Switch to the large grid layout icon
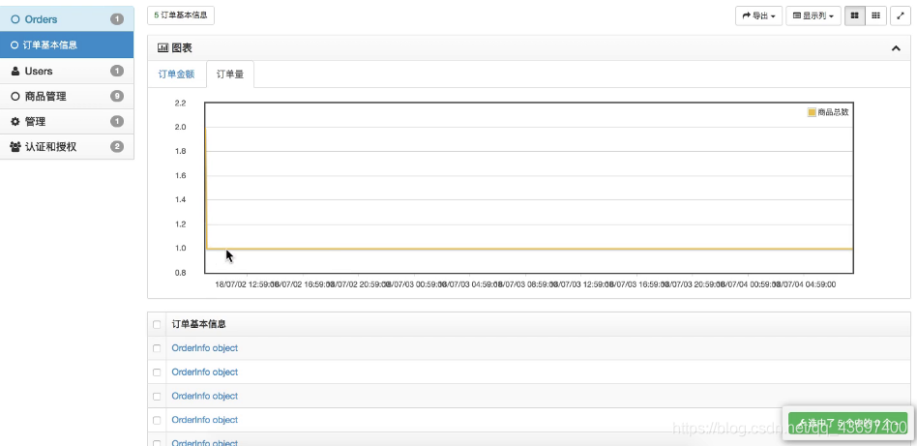Image resolution: width=917 pixels, height=446 pixels. click(855, 15)
